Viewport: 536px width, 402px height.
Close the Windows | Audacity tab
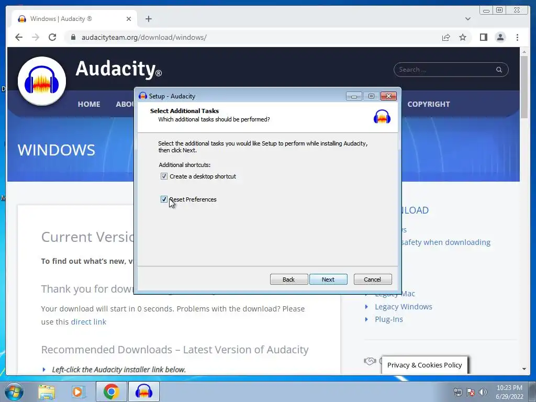coord(129,19)
